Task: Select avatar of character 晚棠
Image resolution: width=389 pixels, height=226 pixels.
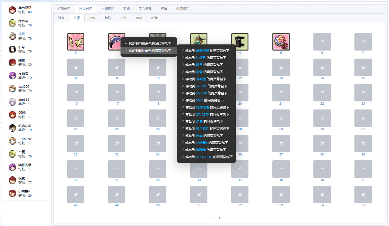Action: coord(12,180)
